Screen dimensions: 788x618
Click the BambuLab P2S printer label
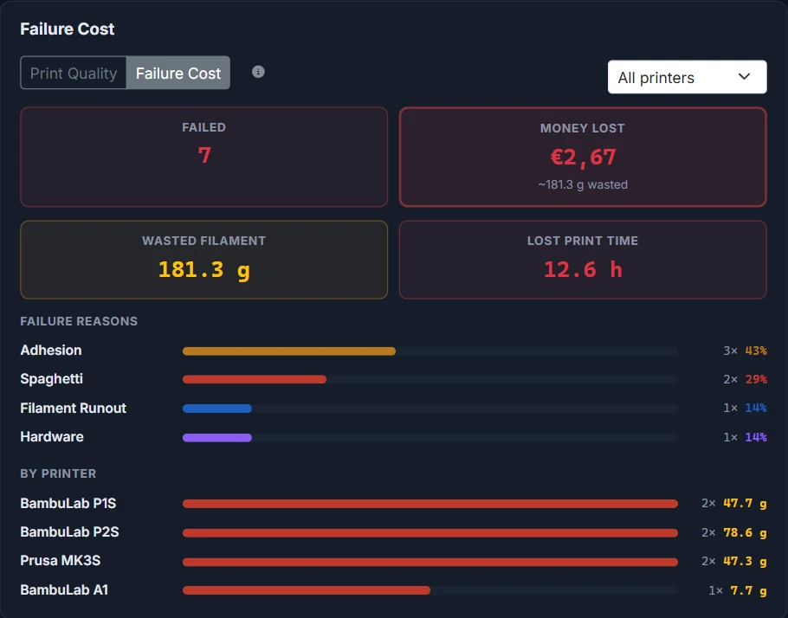pyautogui.click(x=69, y=531)
